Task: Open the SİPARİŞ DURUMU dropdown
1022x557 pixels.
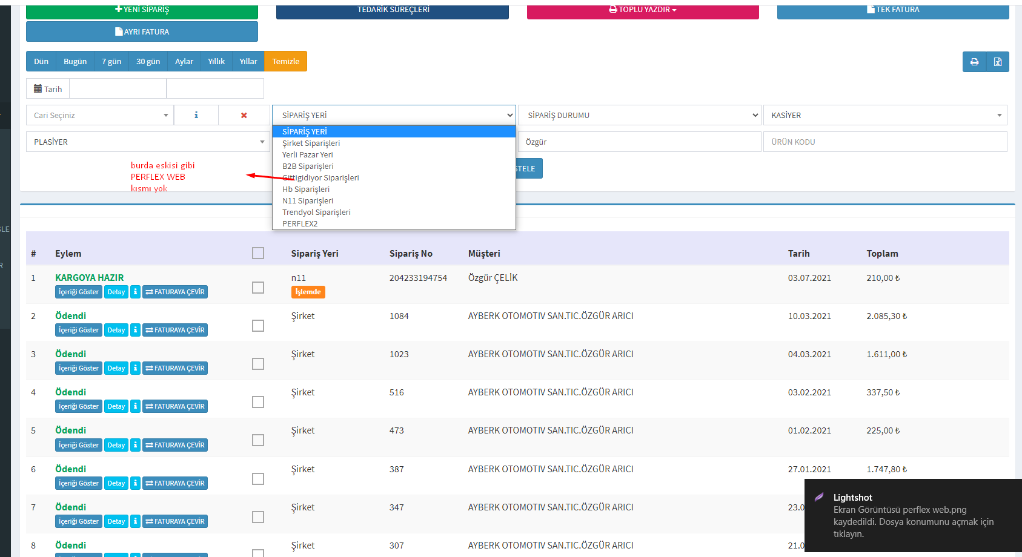Action: pyautogui.click(x=639, y=115)
